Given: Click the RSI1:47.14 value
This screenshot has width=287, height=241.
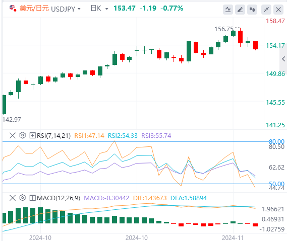Looking at the screenshot, I should [x=89, y=136].
